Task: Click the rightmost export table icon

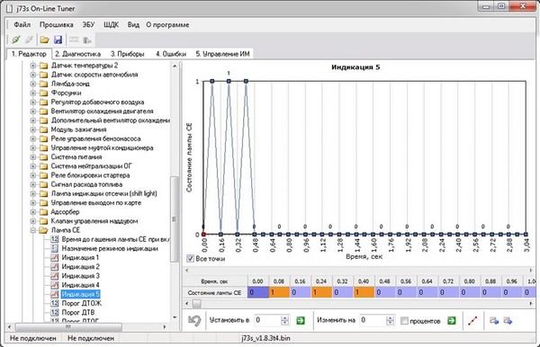Action: pos(508,321)
